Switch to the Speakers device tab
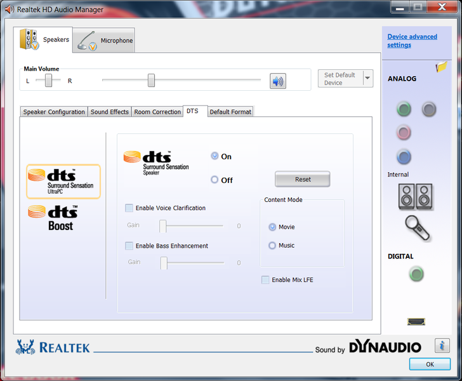This screenshot has height=381, width=462. (x=43, y=40)
